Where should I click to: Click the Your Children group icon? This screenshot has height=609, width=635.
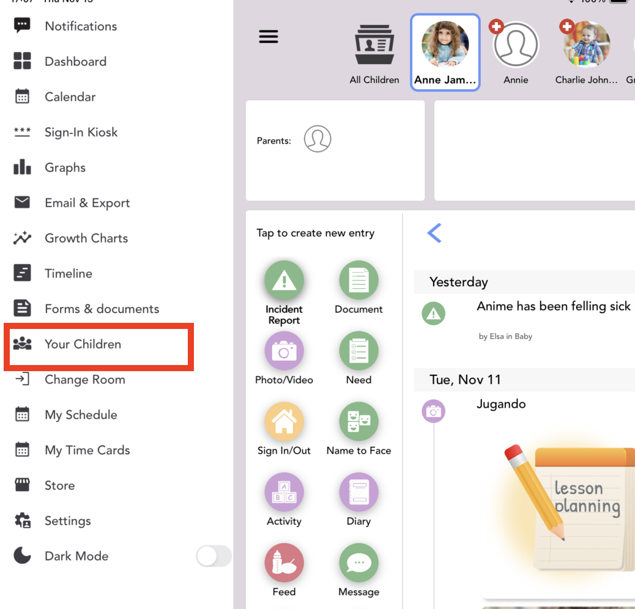coord(22,343)
